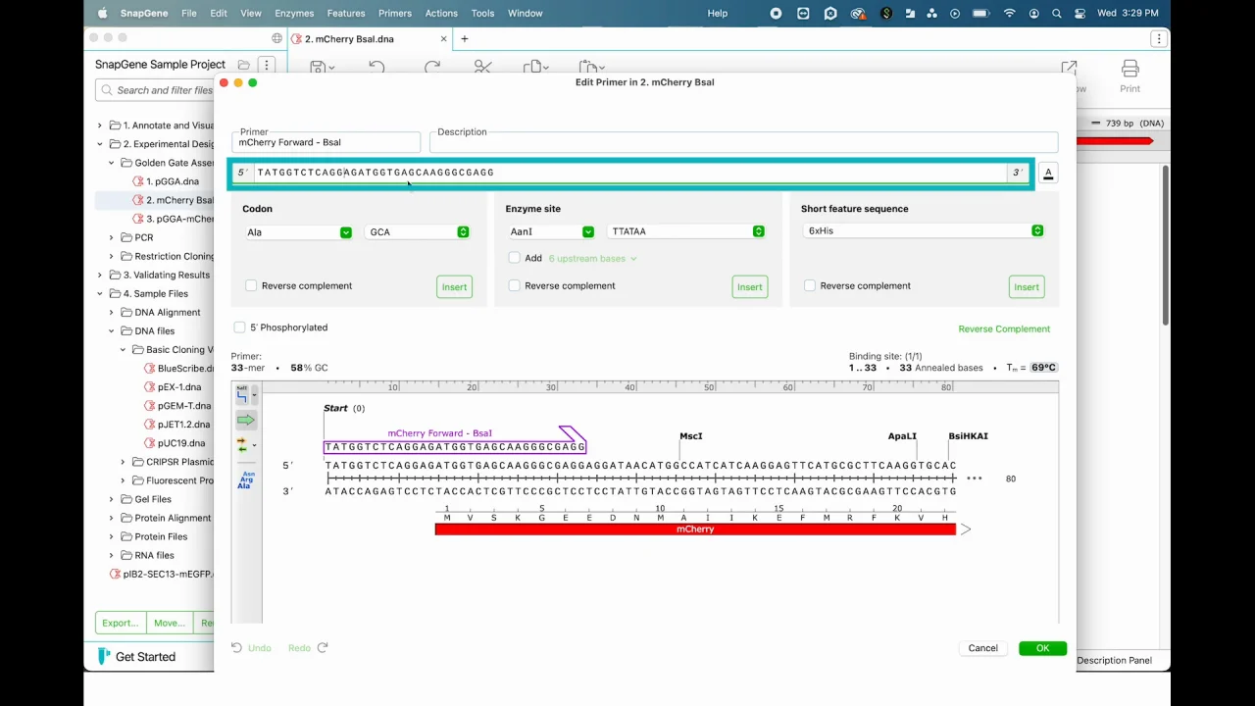1255x706 pixels.
Task: Click the Primer name field
Action: point(326,143)
